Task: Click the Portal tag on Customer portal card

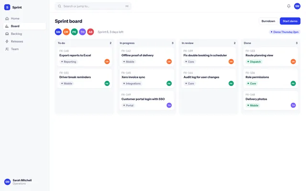Action: [128, 105]
